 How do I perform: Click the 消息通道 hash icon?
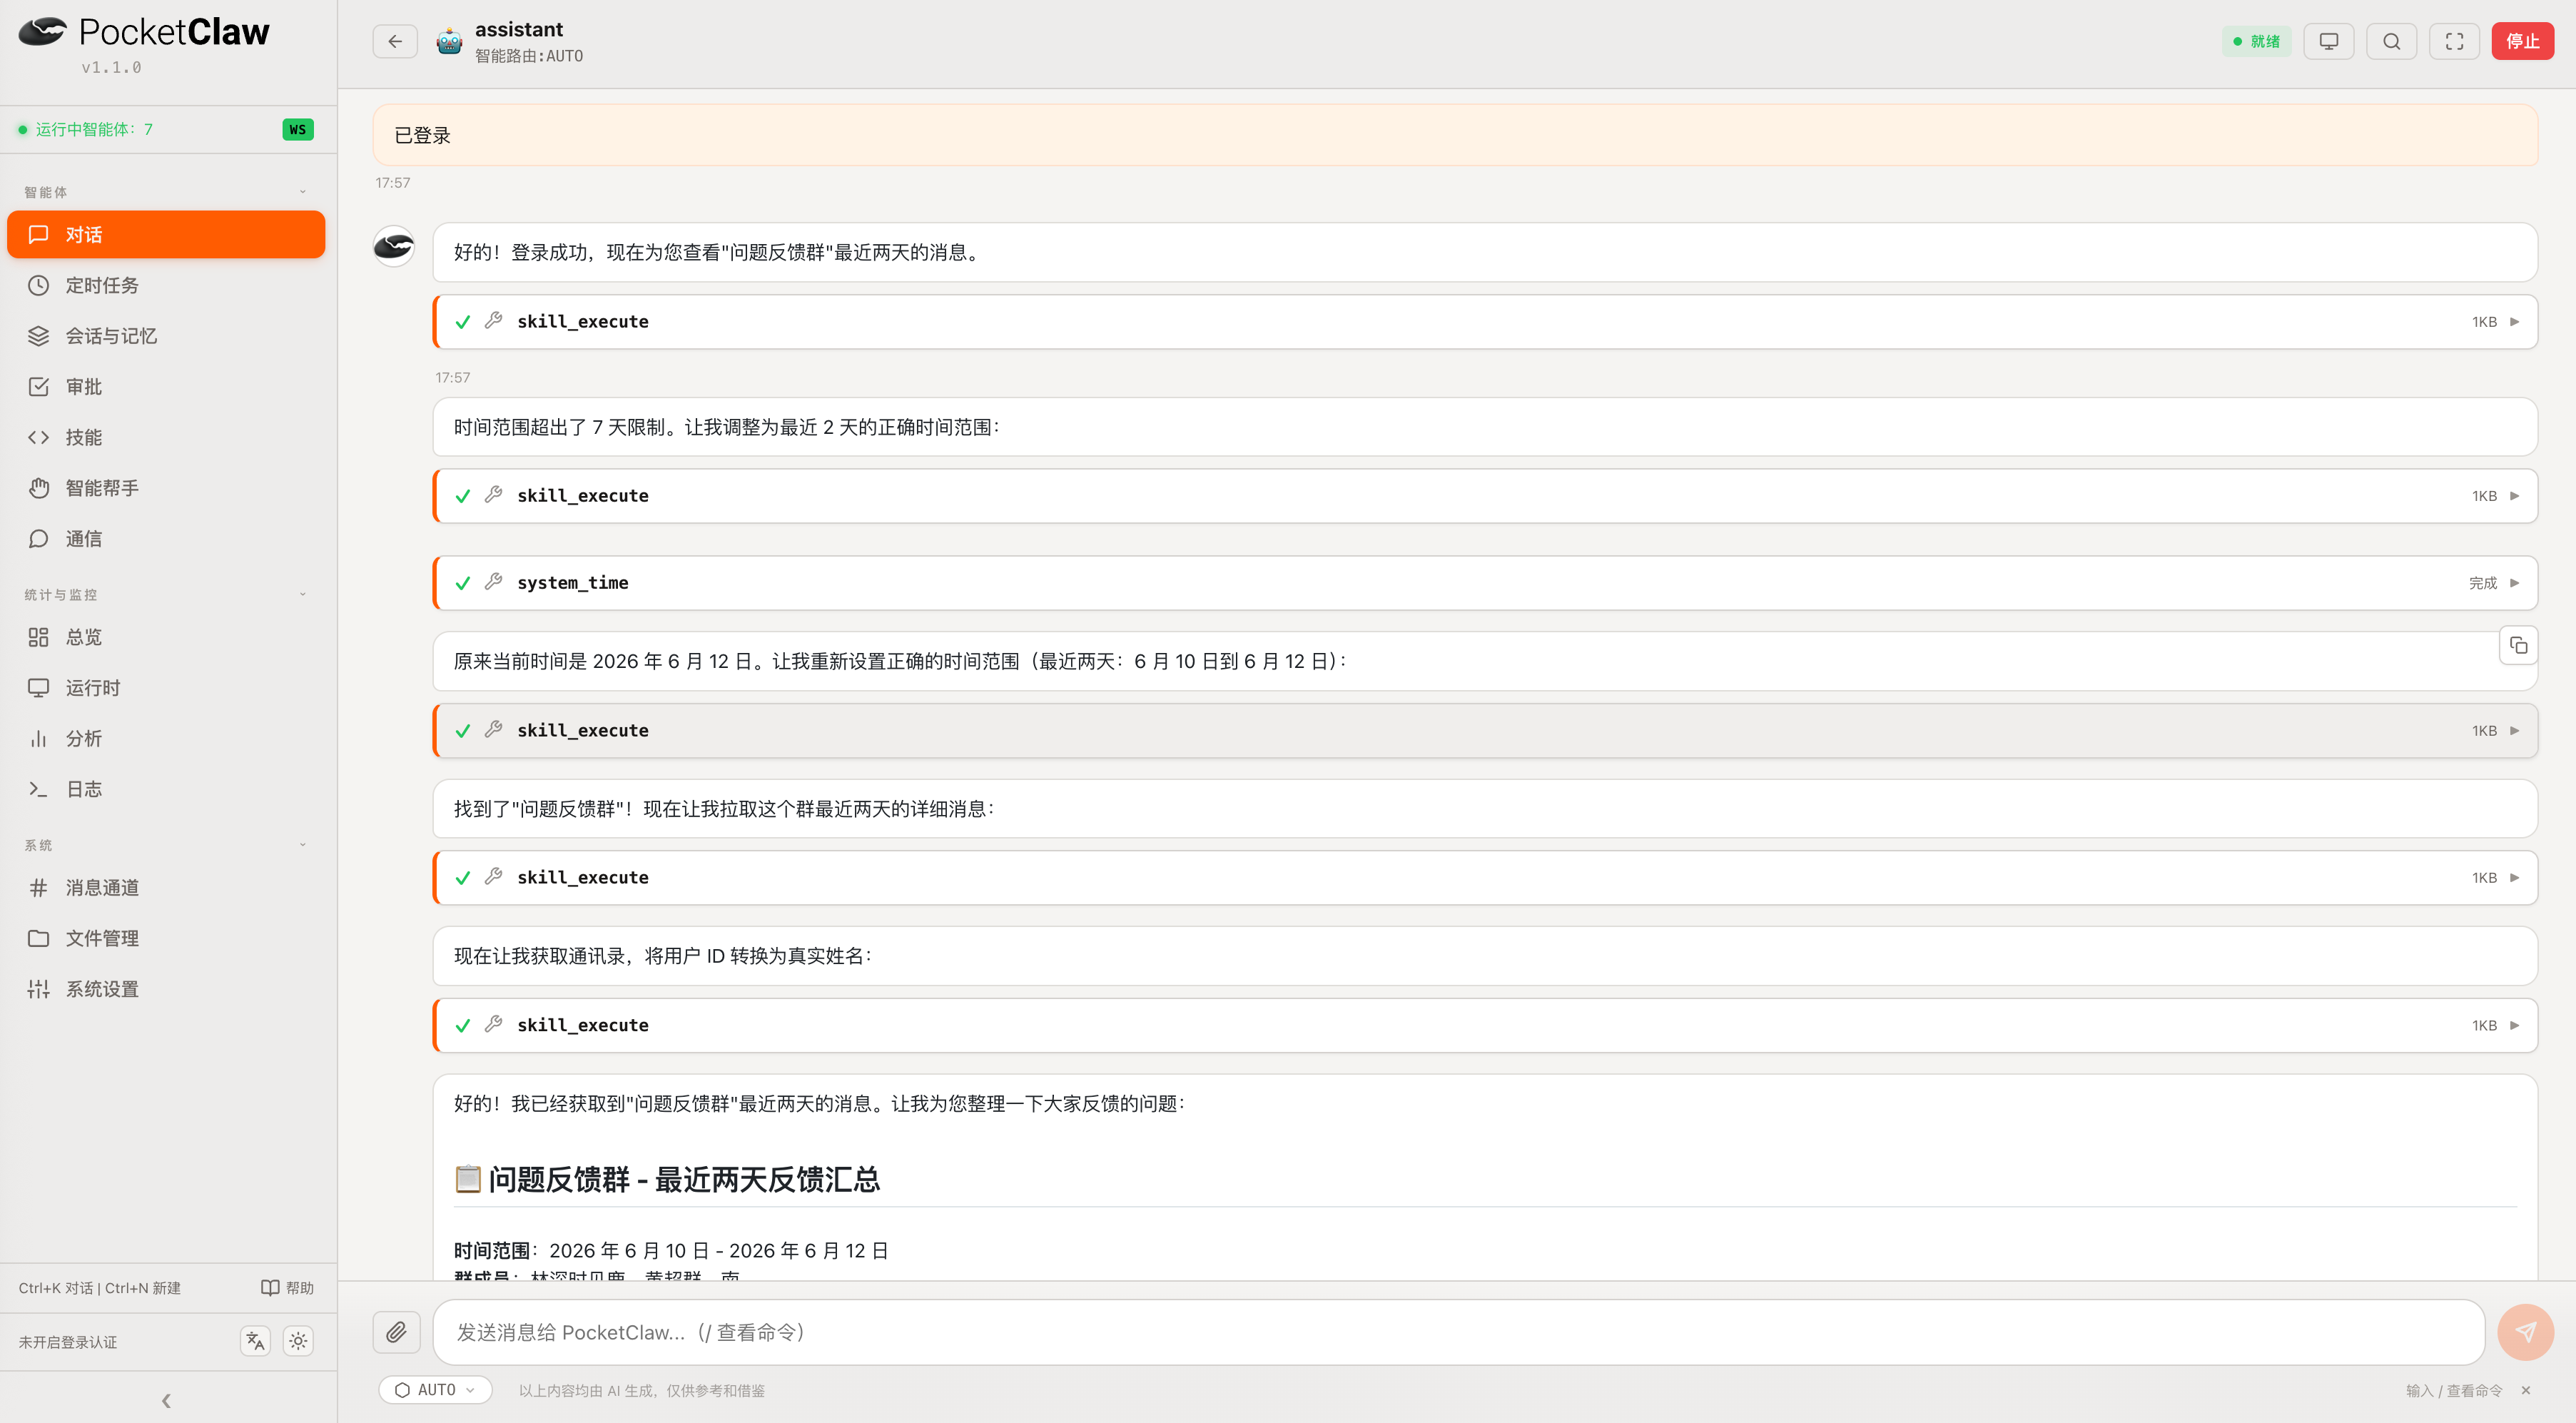point(38,887)
